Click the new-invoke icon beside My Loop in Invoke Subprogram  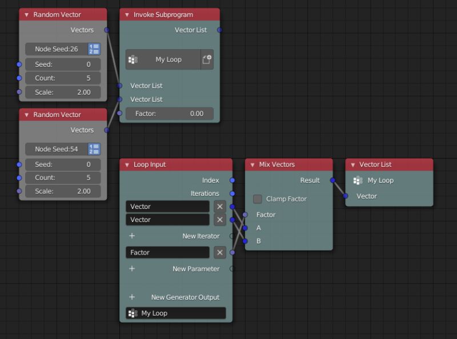208,59
